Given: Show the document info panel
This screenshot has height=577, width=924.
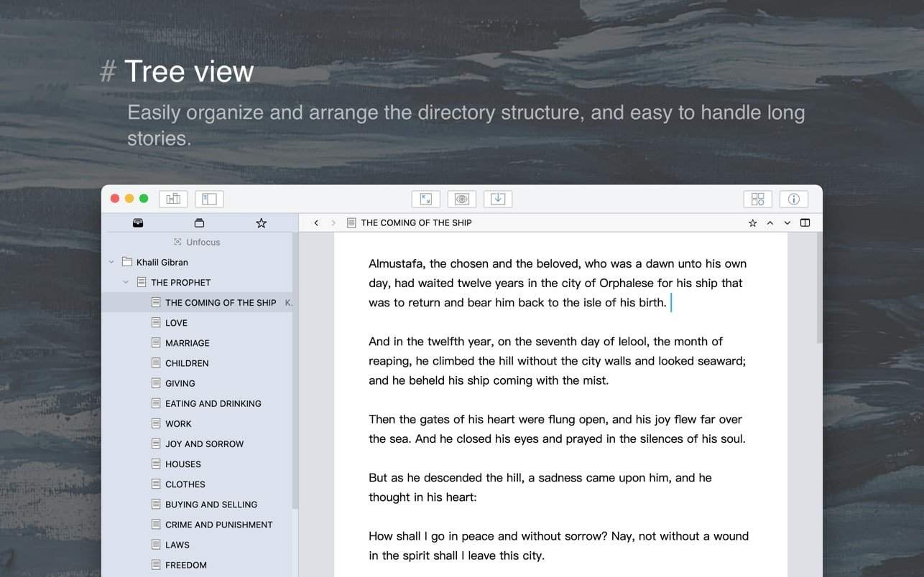Looking at the screenshot, I should click(x=793, y=199).
